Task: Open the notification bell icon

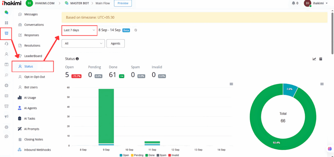Action: [x=293, y=3]
